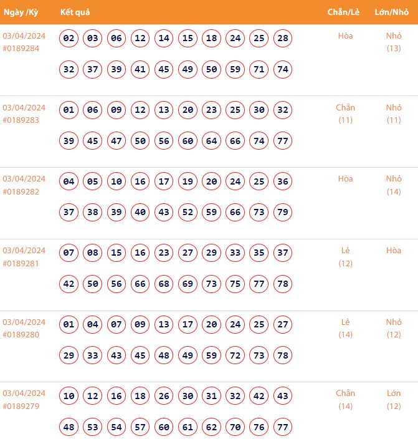This screenshot has width=418, height=444.
Task: Click the Lớn (12) result for draw #0189279
Action: 394,400
